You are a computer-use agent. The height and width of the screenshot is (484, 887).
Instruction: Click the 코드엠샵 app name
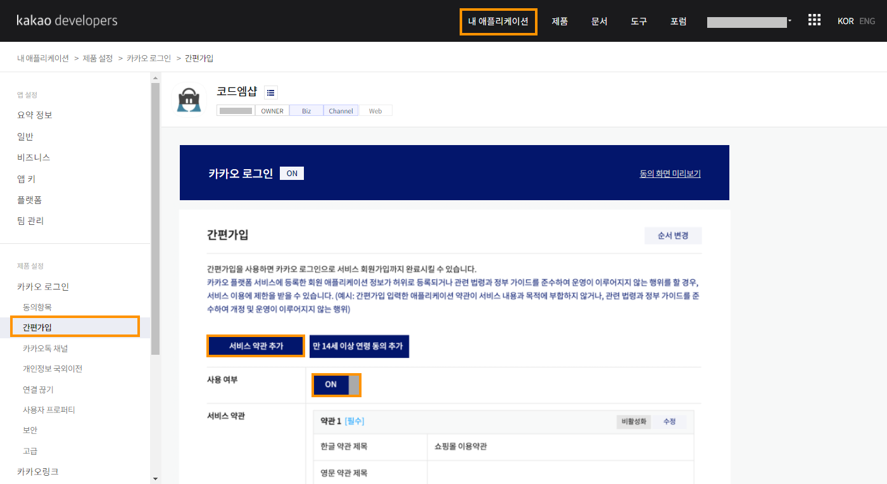tap(237, 92)
